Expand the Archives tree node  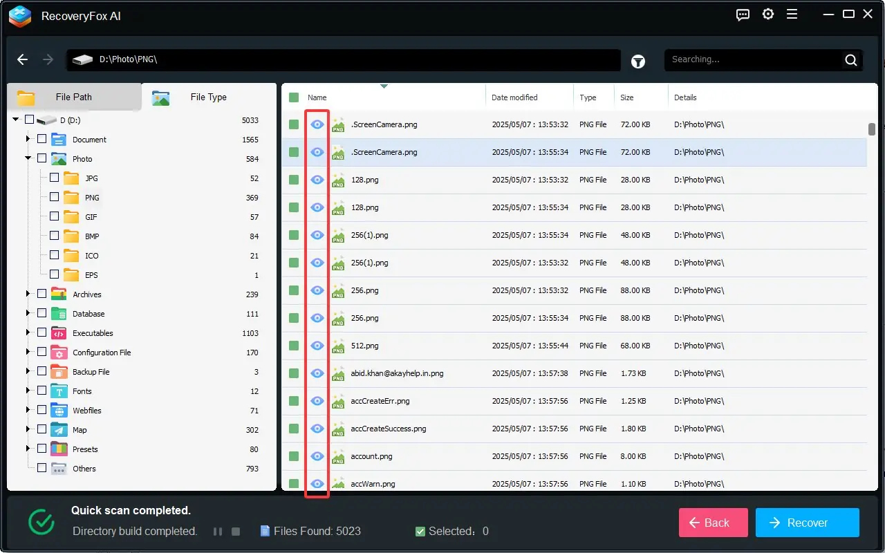click(x=28, y=294)
